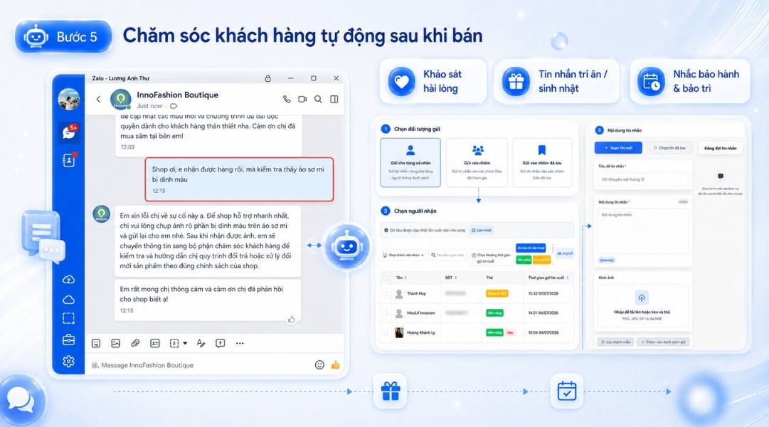Open the InnoFashion Boutique avatar in the chat header
769x427 pixels.
pyautogui.click(x=121, y=99)
